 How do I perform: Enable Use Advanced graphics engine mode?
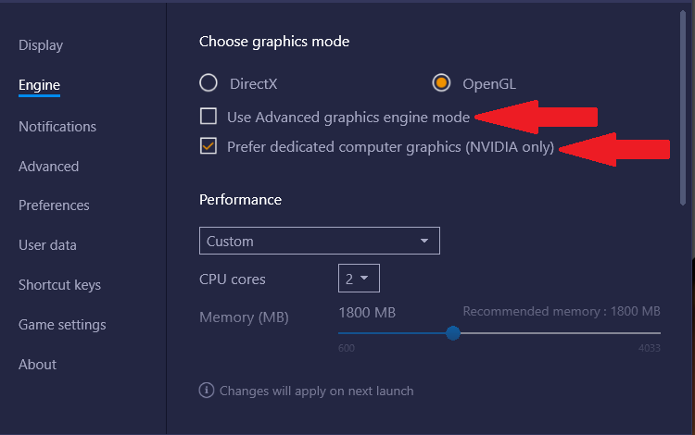coord(208,117)
